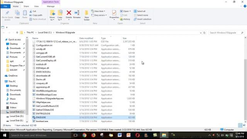Open Microsoft Word from taskbar
This screenshot has width=247, height=139.
[x=120, y=135]
